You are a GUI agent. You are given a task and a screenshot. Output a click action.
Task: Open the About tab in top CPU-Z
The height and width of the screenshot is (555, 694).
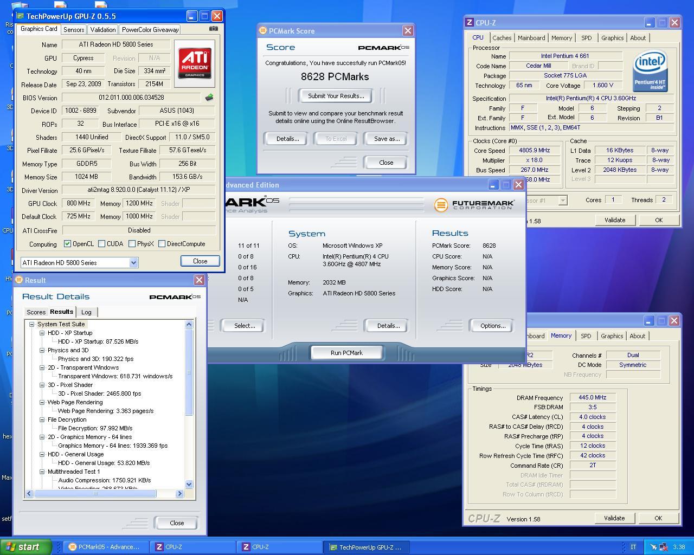(638, 38)
